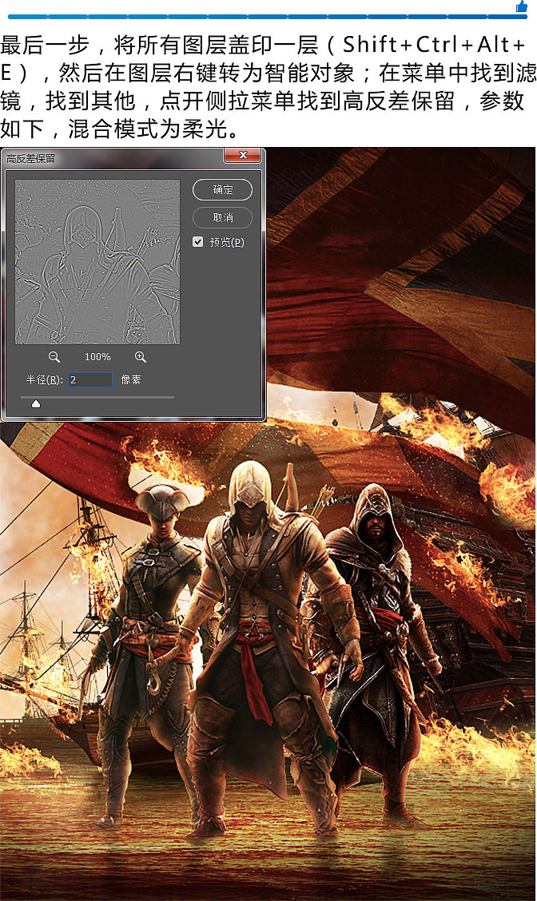The height and width of the screenshot is (901, 537).
Task: Zoom out the filter preview with minus magnifier
Action: click(54, 357)
